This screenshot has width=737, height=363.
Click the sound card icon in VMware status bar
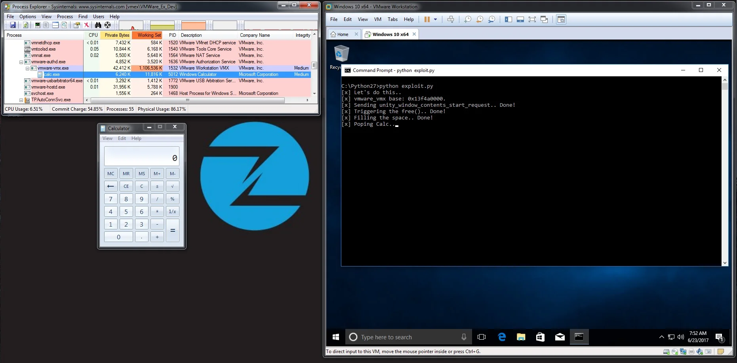[700, 352]
